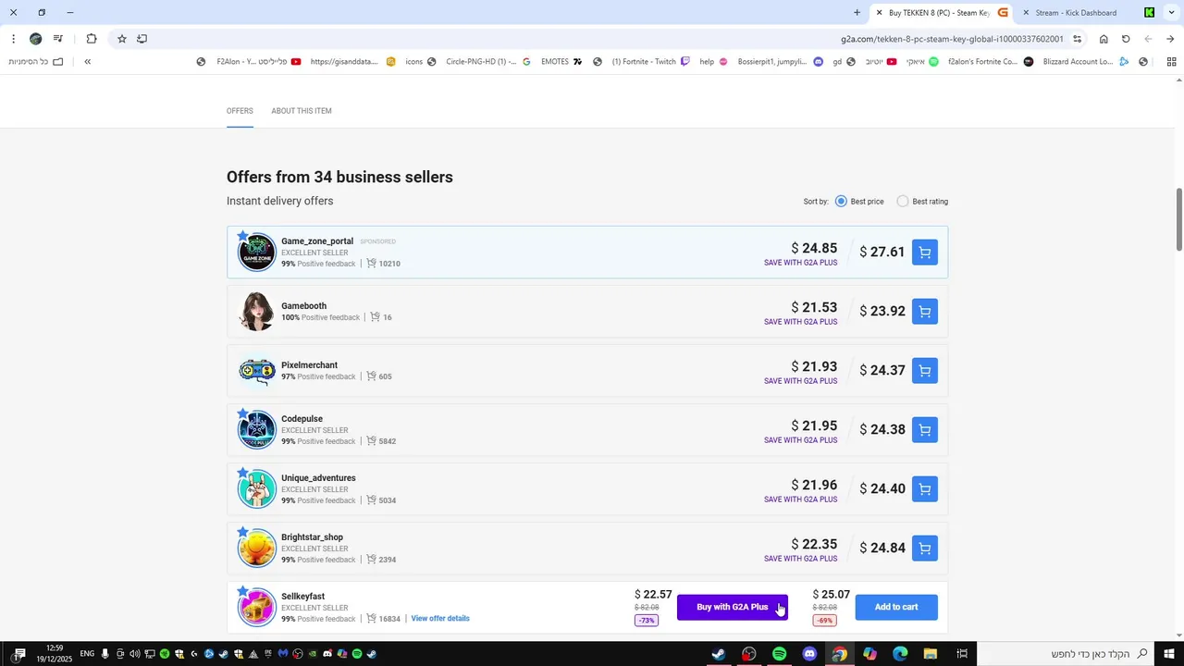This screenshot has height=666, width=1184.
Task: Open notification center icon
Action: pos(19,654)
